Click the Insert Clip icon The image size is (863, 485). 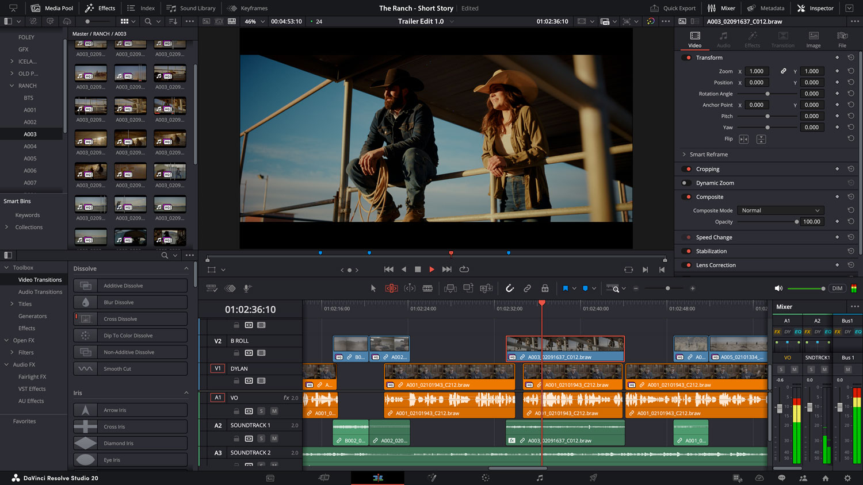pyautogui.click(x=450, y=288)
